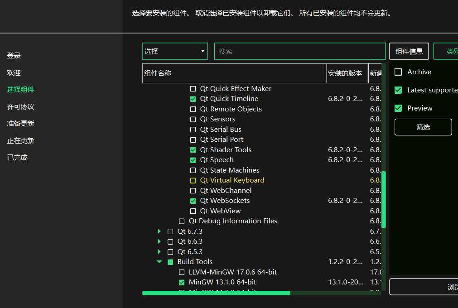
Task: Select the Qt Shader Tools row label
Action: click(226, 150)
